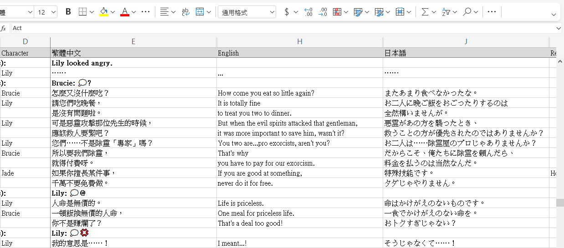This screenshot has width=564, height=248.
Task: Open Sort and Filter
Action: point(446,12)
